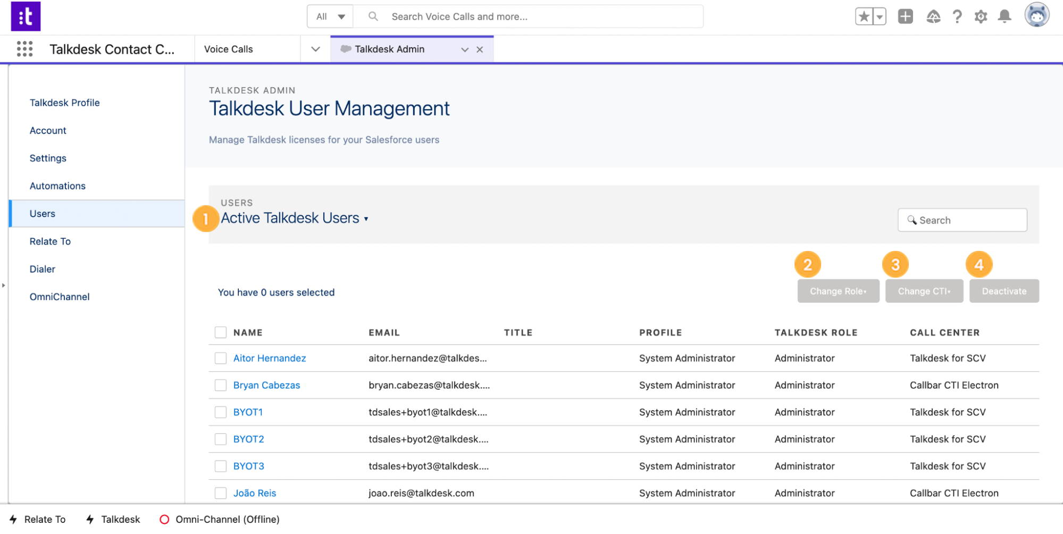Open the João Reis user link
Screen dimensions: 1063x534
(255, 493)
